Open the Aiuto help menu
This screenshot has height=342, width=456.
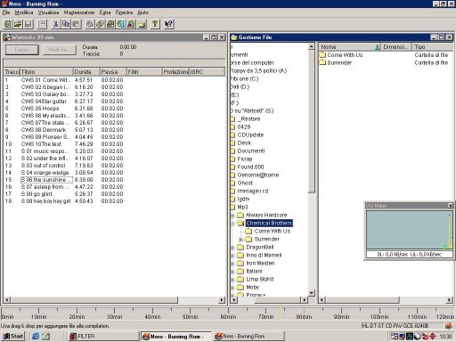[142, 12]
